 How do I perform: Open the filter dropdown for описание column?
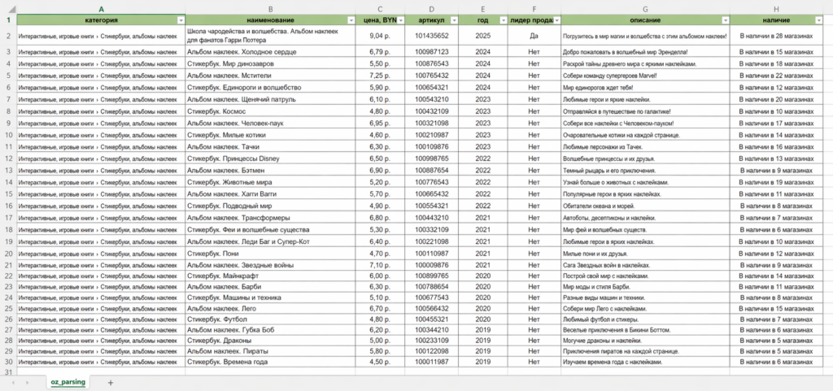[x=725, y=20]
